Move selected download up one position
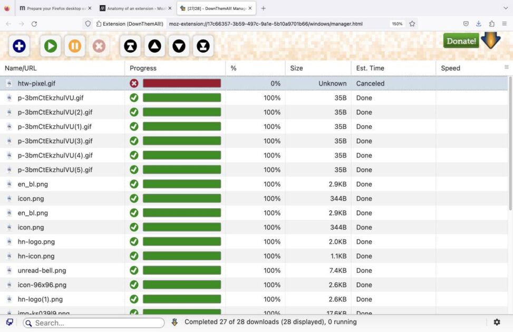Viewport: 513px width, 332px height. click(x=154, y=46)
